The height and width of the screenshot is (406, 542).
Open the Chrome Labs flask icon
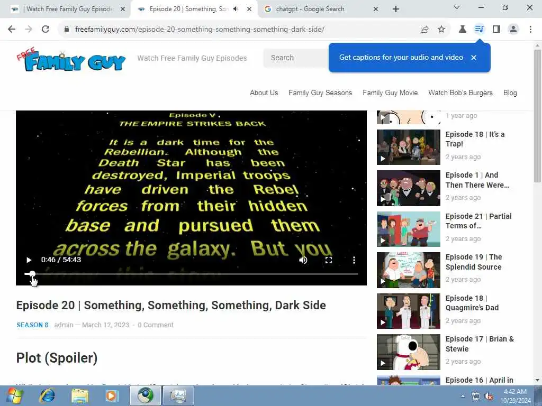tap(462, 30)
